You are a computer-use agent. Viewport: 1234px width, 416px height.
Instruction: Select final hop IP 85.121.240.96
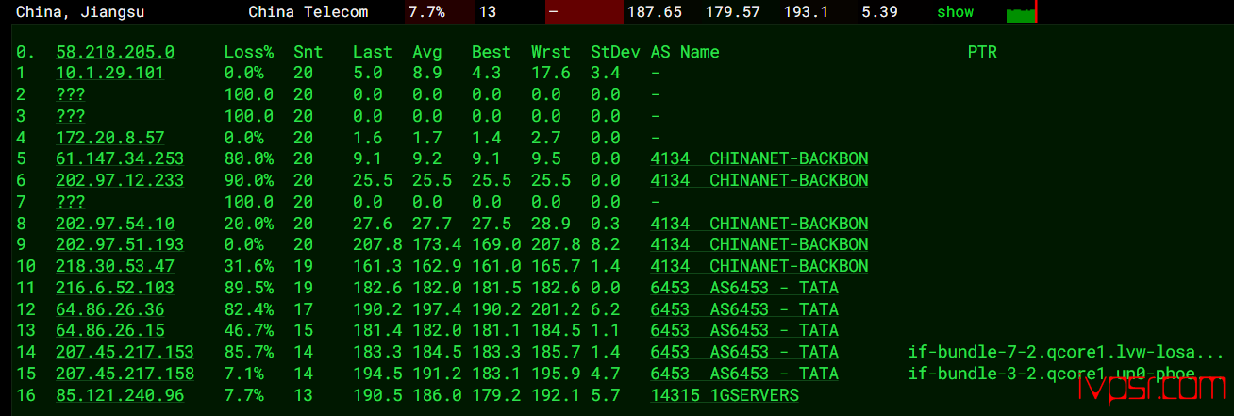120,395
